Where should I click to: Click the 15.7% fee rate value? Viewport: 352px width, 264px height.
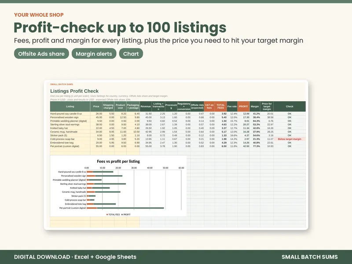point(234,121)
